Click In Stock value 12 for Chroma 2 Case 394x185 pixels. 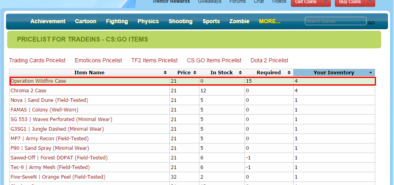click(x=203, y=90)
